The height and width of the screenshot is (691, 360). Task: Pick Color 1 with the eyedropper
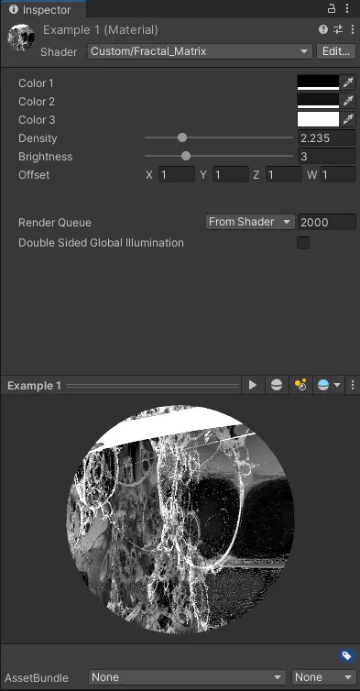(348, 82)
